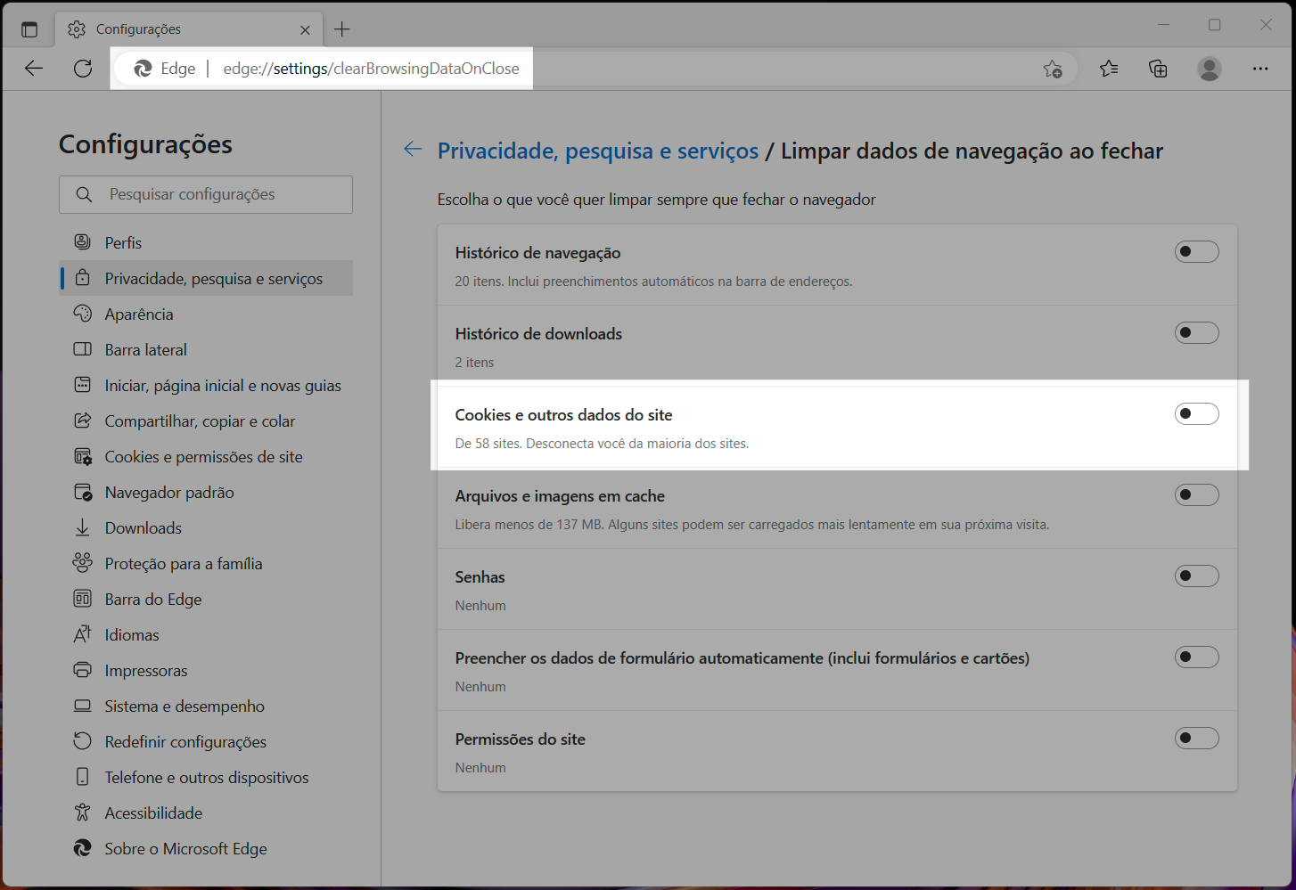Image resolution: width=1296 pixels, height=890 pixels.
Task: Click the Idiomas language icon
Action: pyautogui.click(x=82, y=634)
